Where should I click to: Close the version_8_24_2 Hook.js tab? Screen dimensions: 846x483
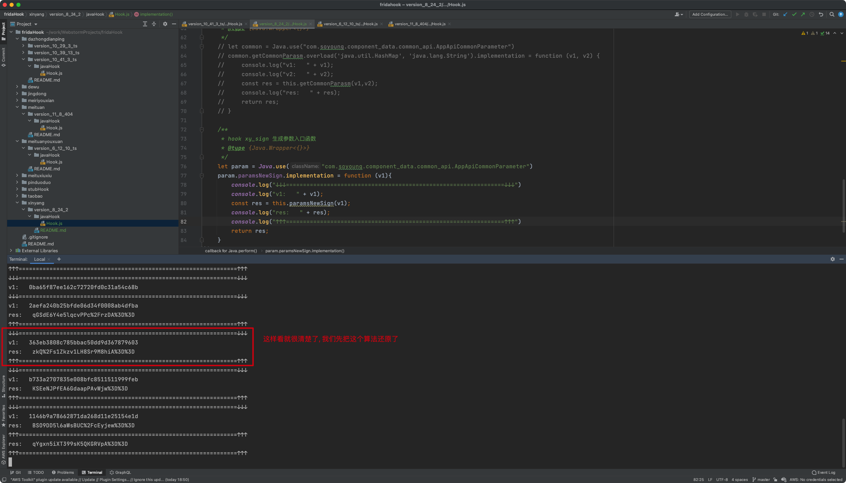click(x=311, y=24)
